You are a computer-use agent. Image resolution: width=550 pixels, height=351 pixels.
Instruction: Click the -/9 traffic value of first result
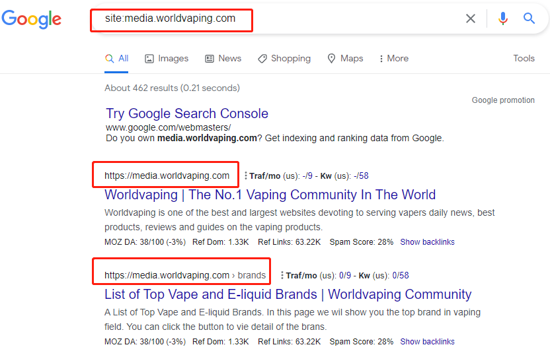[x=307, y=175]
